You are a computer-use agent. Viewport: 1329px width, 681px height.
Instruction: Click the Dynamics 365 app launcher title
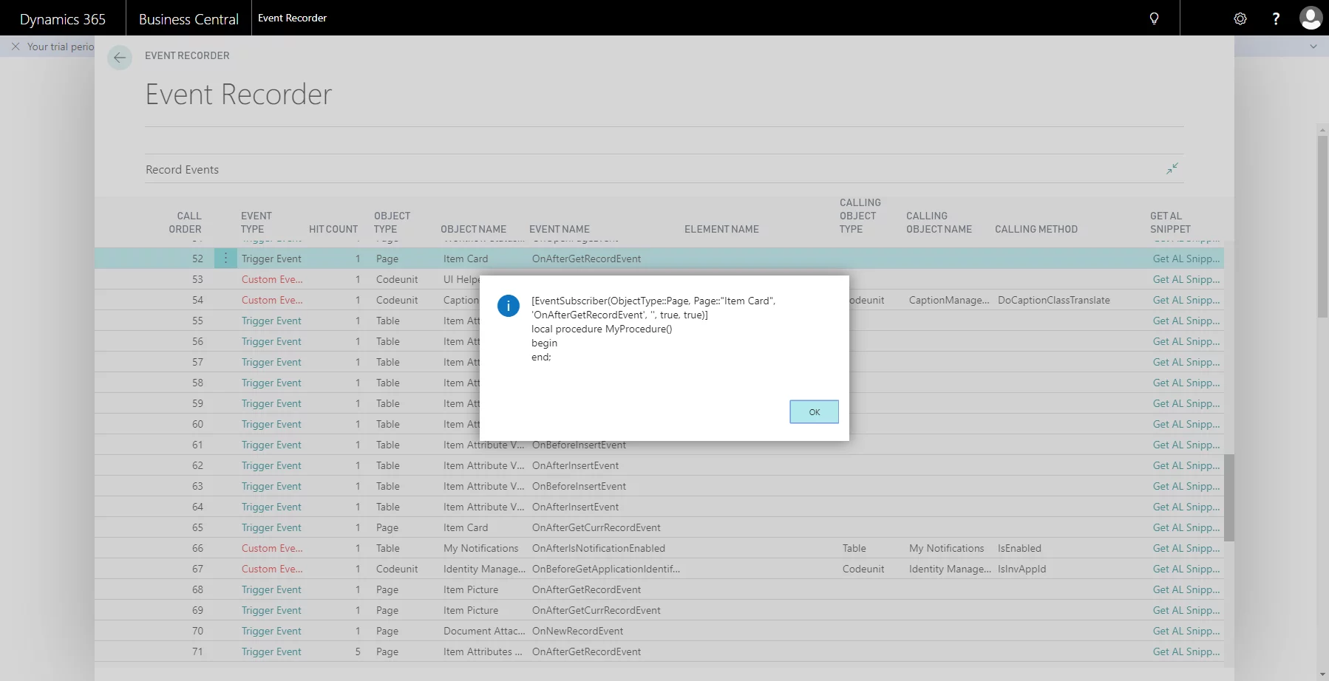coord(63,18)
